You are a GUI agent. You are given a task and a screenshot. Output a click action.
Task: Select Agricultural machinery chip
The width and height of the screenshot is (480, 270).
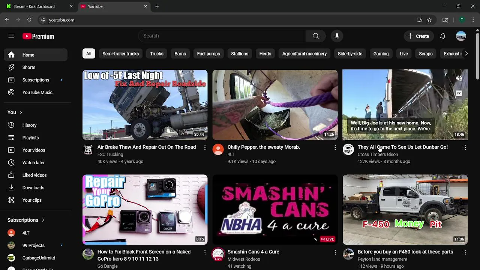pyautogui.click(x=304, y=54)
